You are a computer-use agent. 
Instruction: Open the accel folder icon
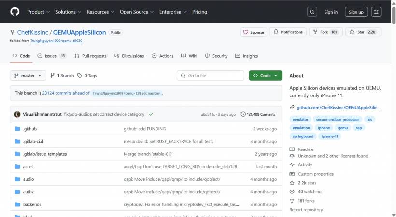[17, 166]
